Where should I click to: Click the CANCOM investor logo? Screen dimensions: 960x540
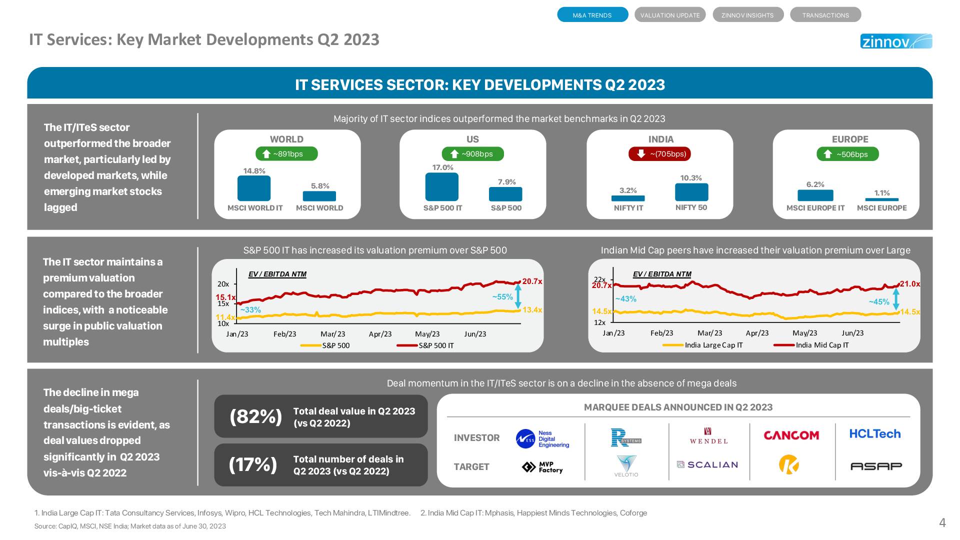coord(791,435)
